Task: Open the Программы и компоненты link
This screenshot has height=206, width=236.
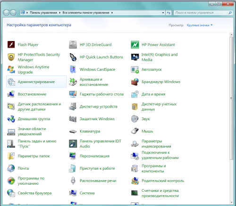Action: tap(154, 168)
